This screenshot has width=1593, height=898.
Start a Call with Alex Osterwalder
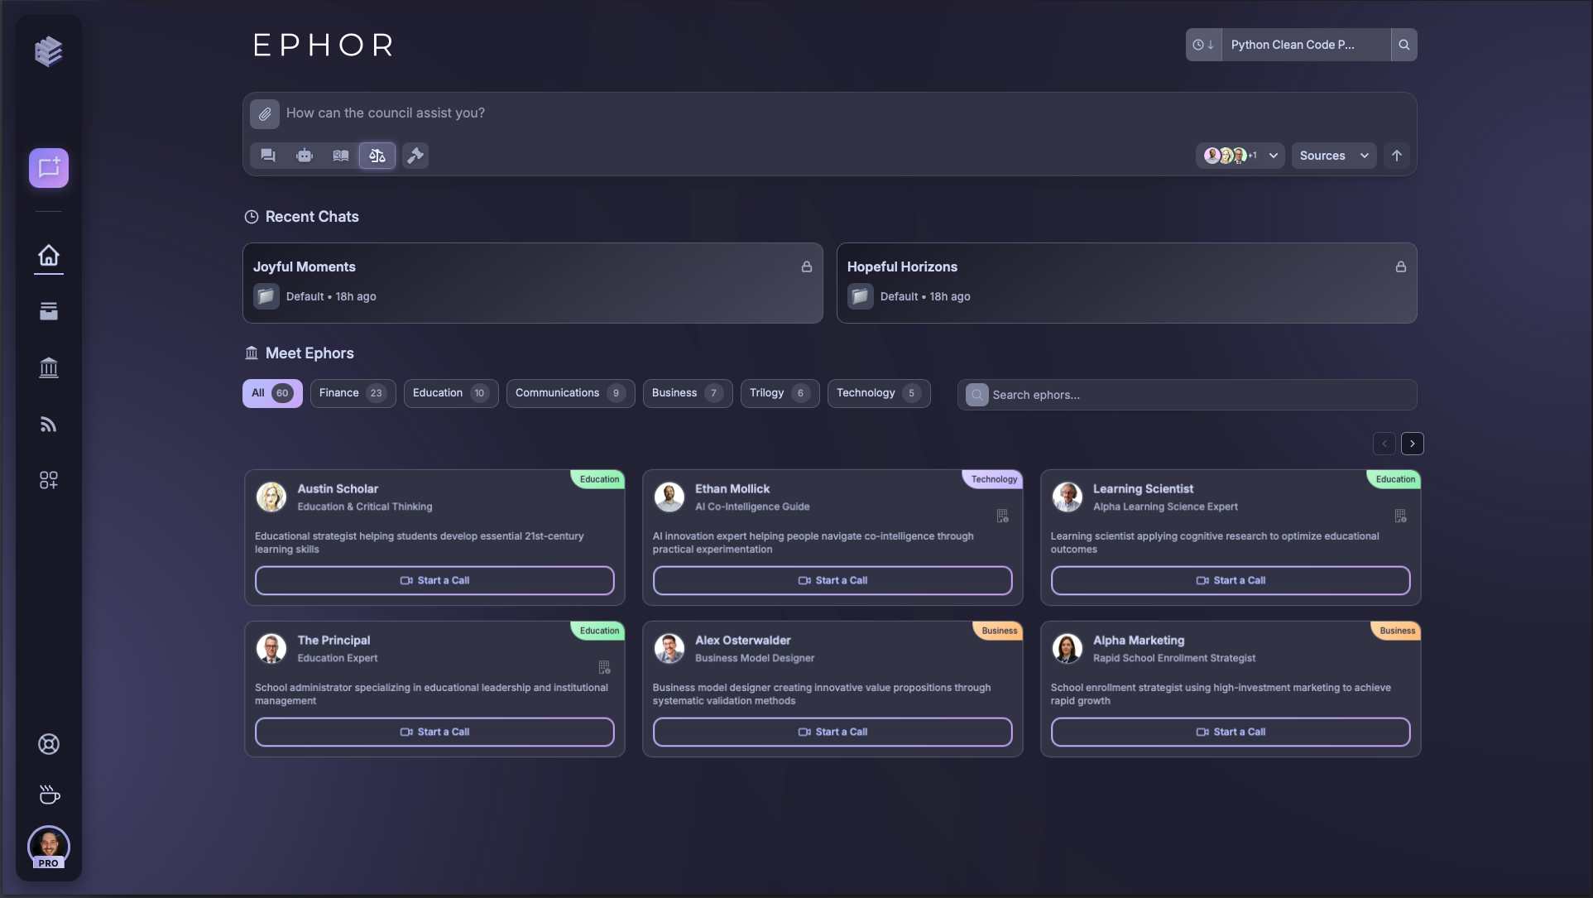click(x=832, y=732)
